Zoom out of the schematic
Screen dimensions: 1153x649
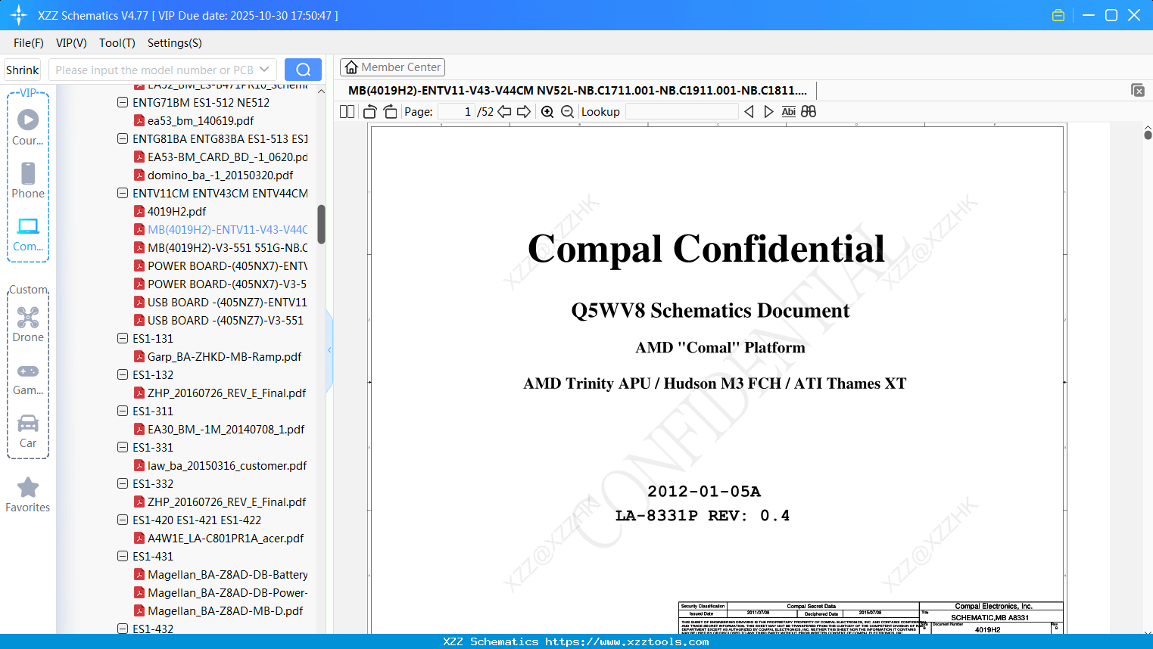(x=567, y=112)
